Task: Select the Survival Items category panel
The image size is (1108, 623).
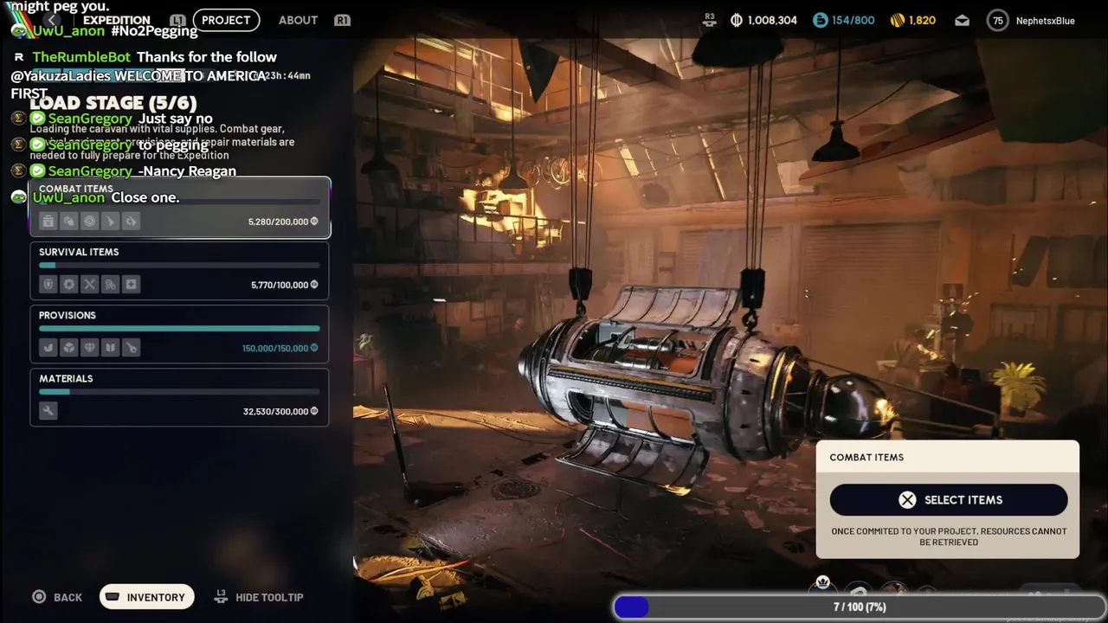Action: pyautogui.click(x=180, y=271)
